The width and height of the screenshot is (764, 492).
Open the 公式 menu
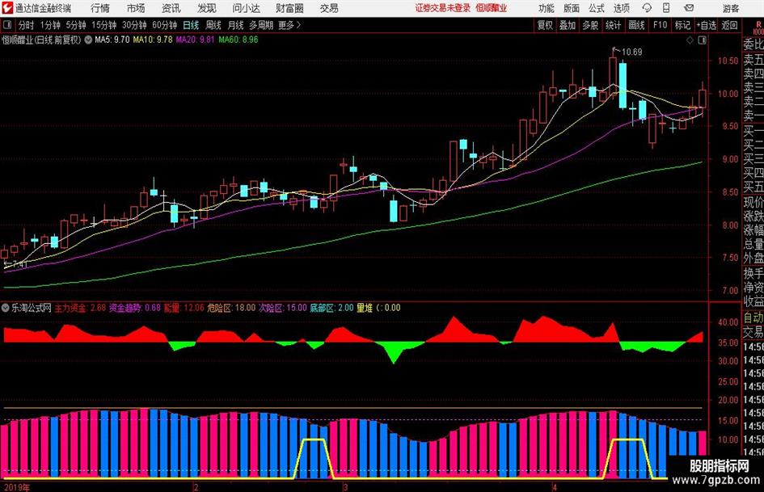click(597, 8)
